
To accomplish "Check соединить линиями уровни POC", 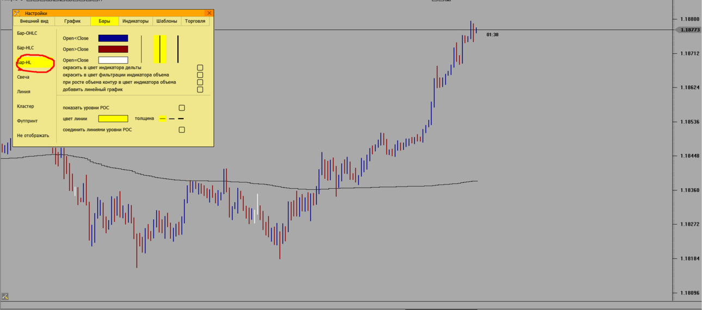I will (x=182, y=130).
